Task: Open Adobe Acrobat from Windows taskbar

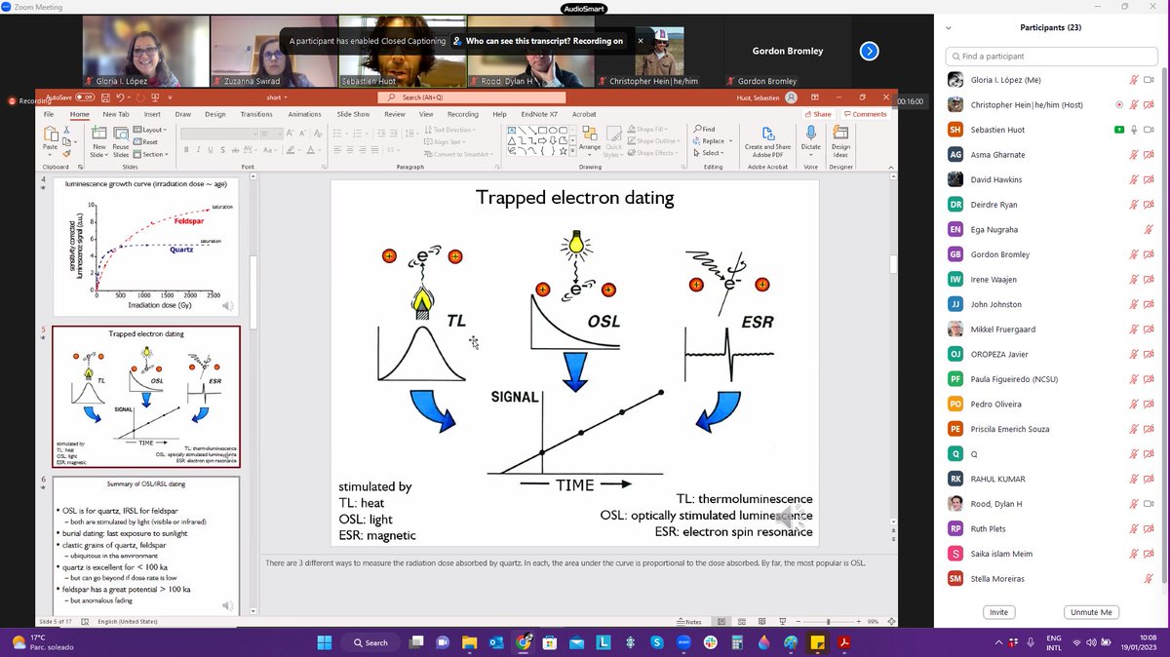Action: click(844, 643)
